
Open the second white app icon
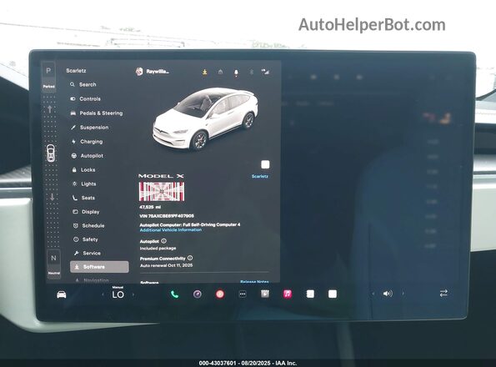[x=333, y=294]
